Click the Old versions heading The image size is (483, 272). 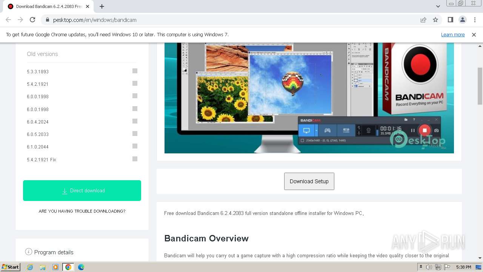tap(42, 54)
